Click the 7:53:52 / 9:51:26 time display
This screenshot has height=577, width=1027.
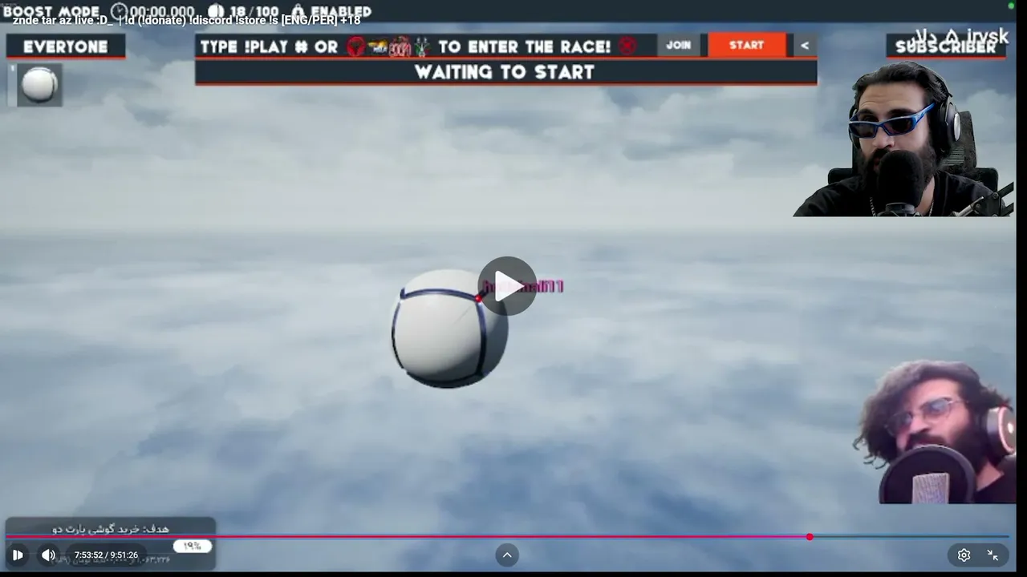106,555
